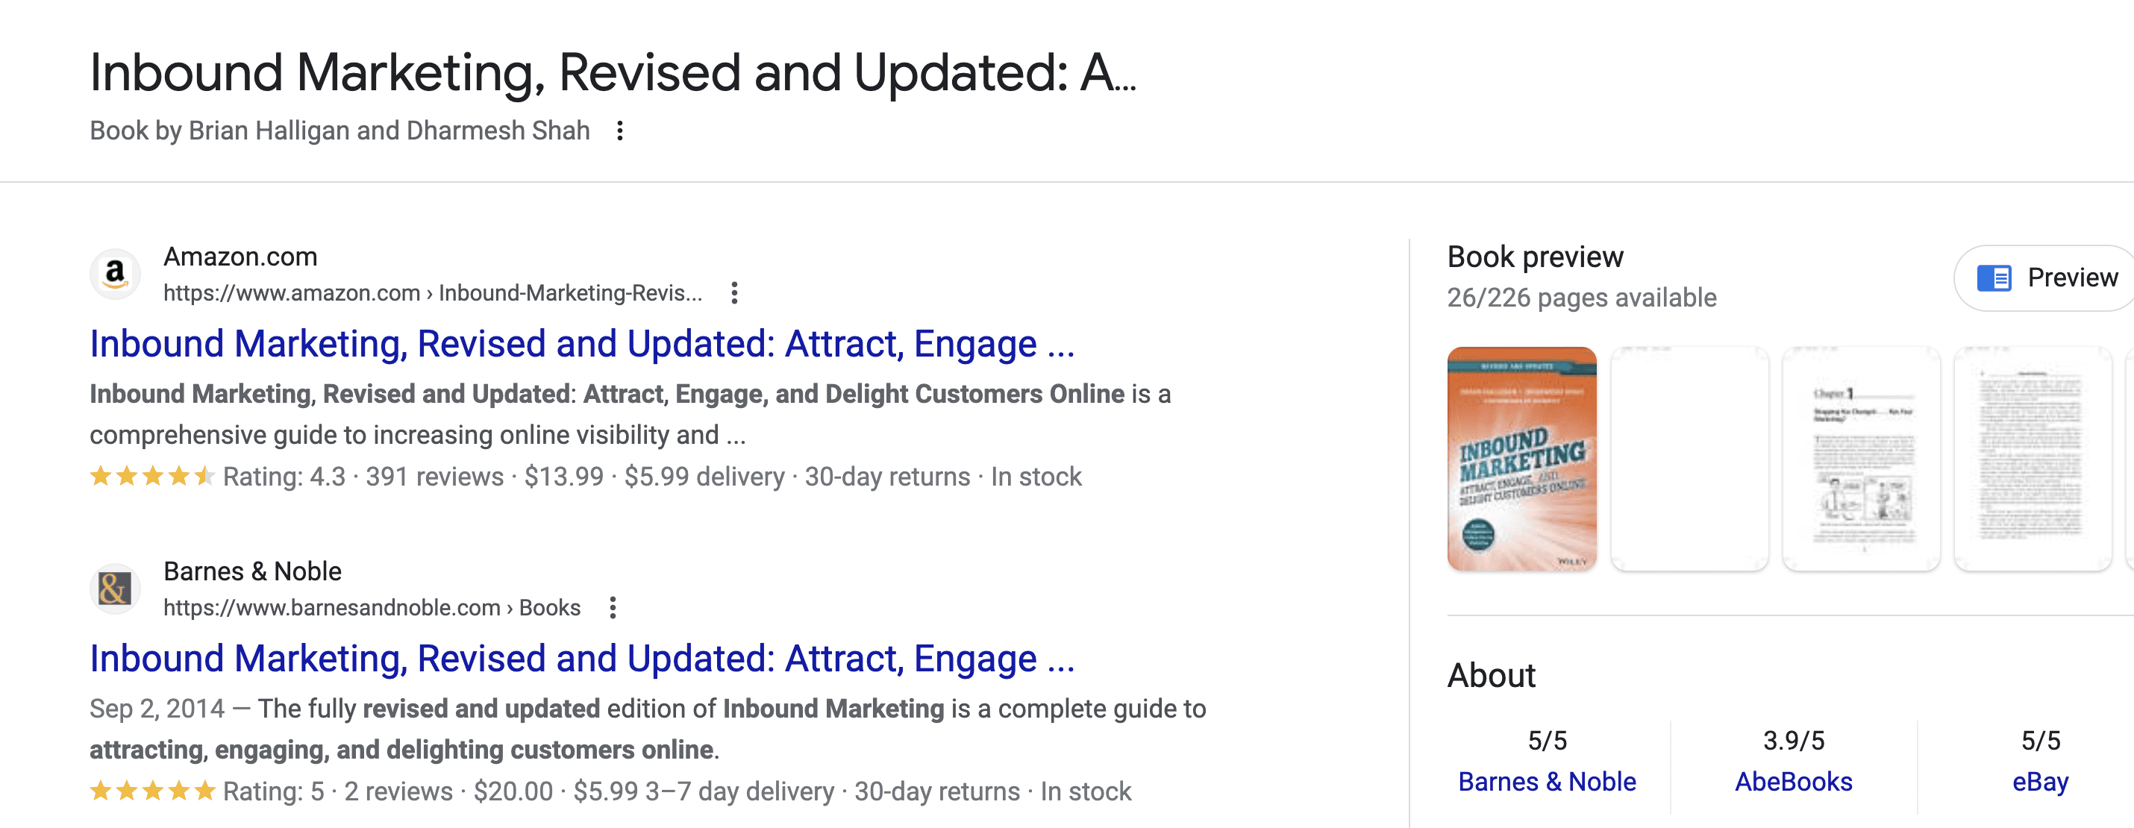
Task: Open three-dot menu beside the book author line
Action: [x=619, y=131]
